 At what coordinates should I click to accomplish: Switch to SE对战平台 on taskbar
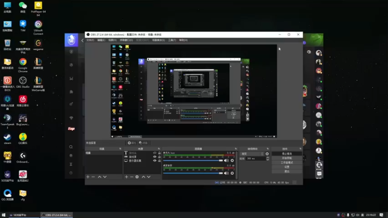pos(23,215)
